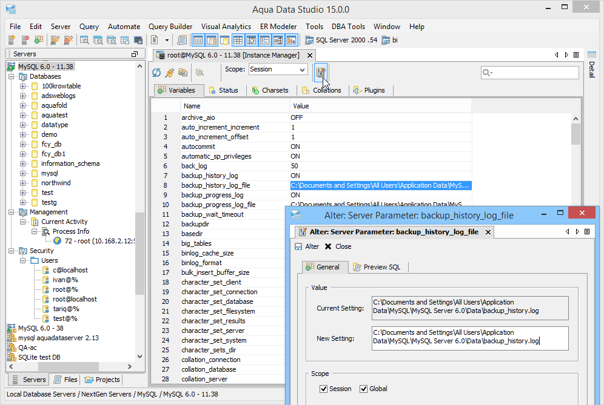Click the variables table vertical scrollbar thumb

tap(576, 134)
